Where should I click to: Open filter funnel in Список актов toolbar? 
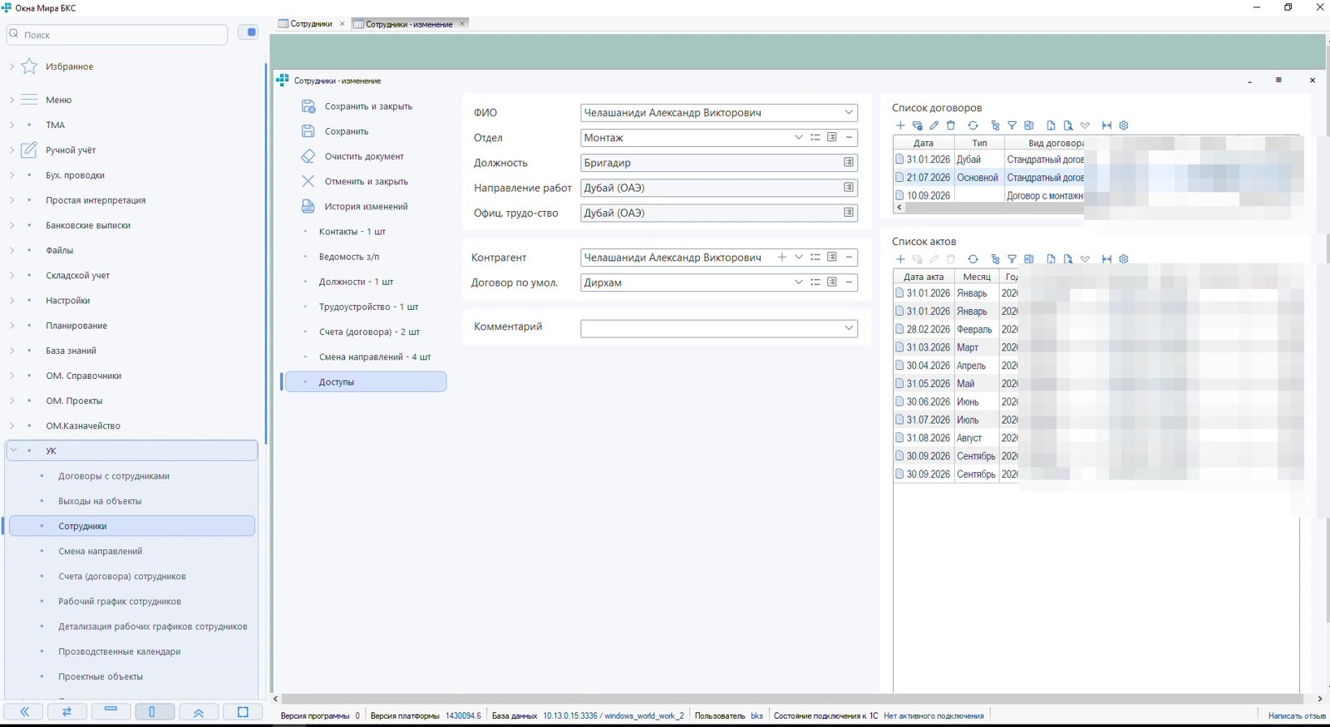pos(1012,259)
